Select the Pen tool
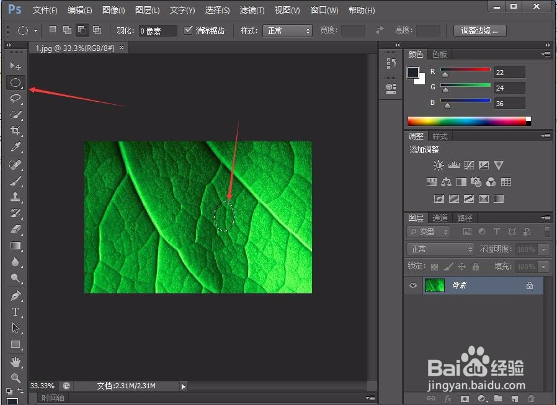Screen dimensions: 557x405 16,296
